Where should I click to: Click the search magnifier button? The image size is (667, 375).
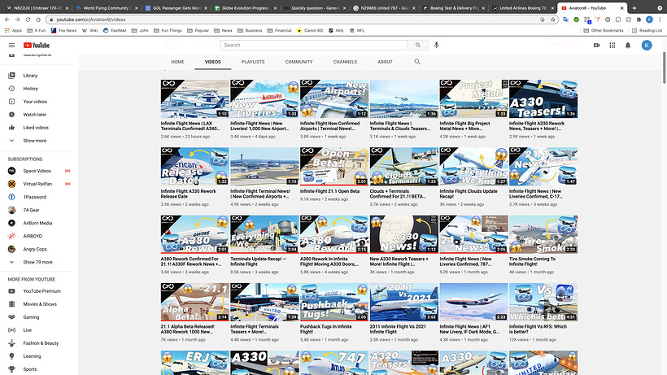click(418, 45)
